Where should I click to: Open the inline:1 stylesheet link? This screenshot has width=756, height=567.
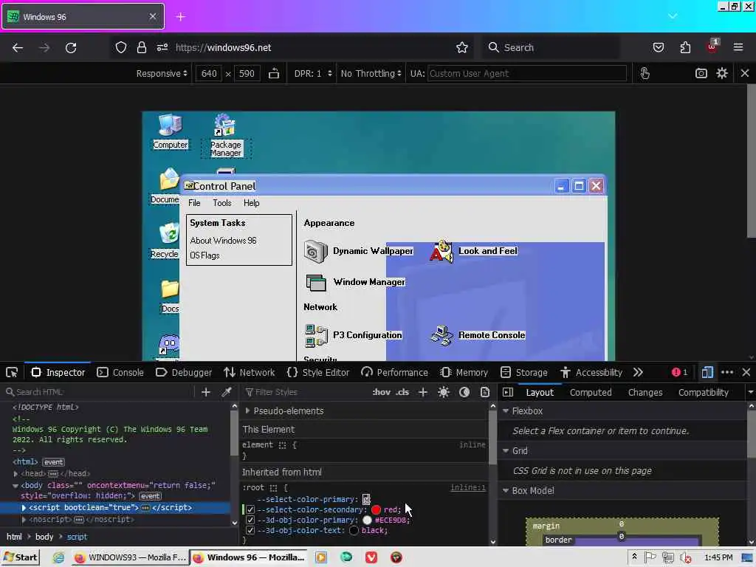tap(467, 488)
